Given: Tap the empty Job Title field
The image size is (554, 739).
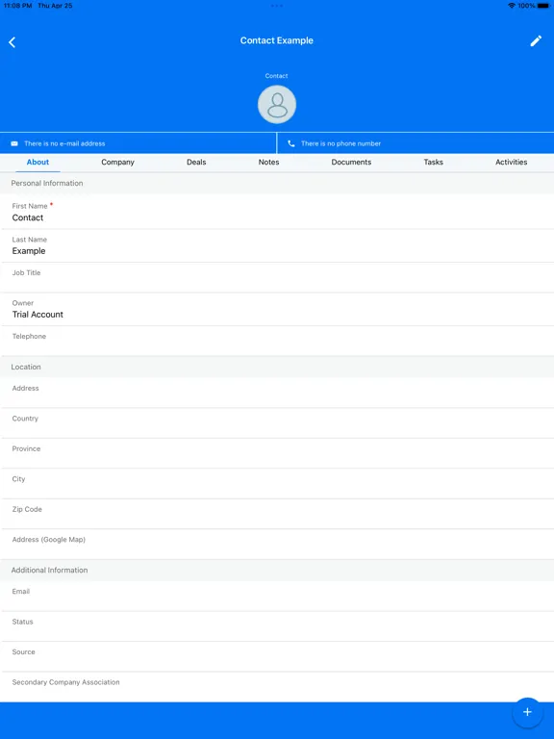Looking at the screenshot, I should [277, 278].
